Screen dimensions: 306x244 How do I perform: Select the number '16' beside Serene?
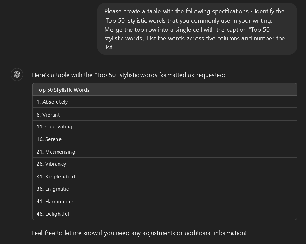[x=39, y=139]
